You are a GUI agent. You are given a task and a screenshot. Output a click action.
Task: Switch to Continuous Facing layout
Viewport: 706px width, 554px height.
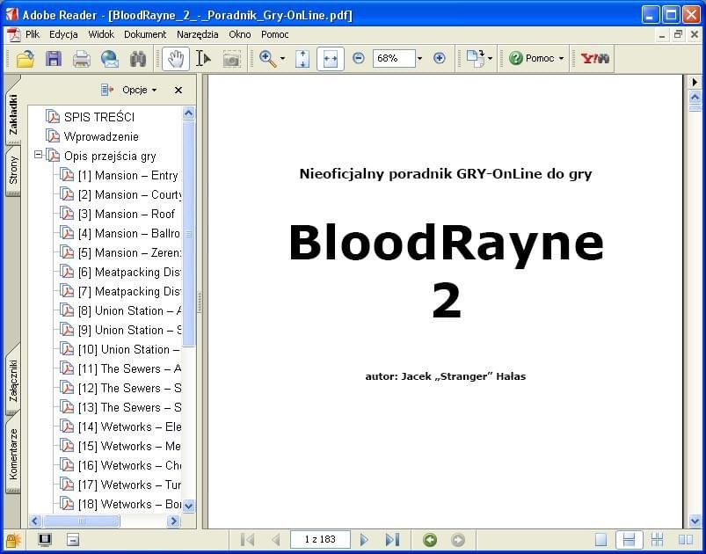tap(658, 539)
